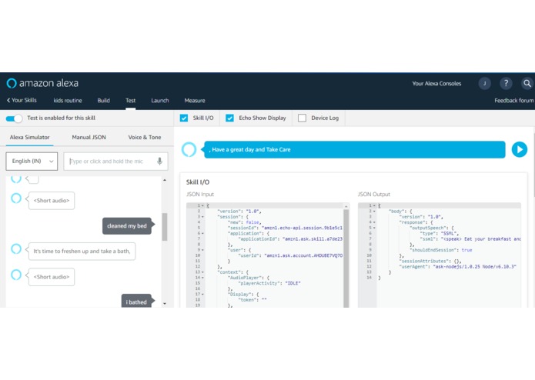The image size is (535, 380).
Task: Collapse the outputSpeech fold arrow in JSON Output
Action: click(x=374, y=228)
